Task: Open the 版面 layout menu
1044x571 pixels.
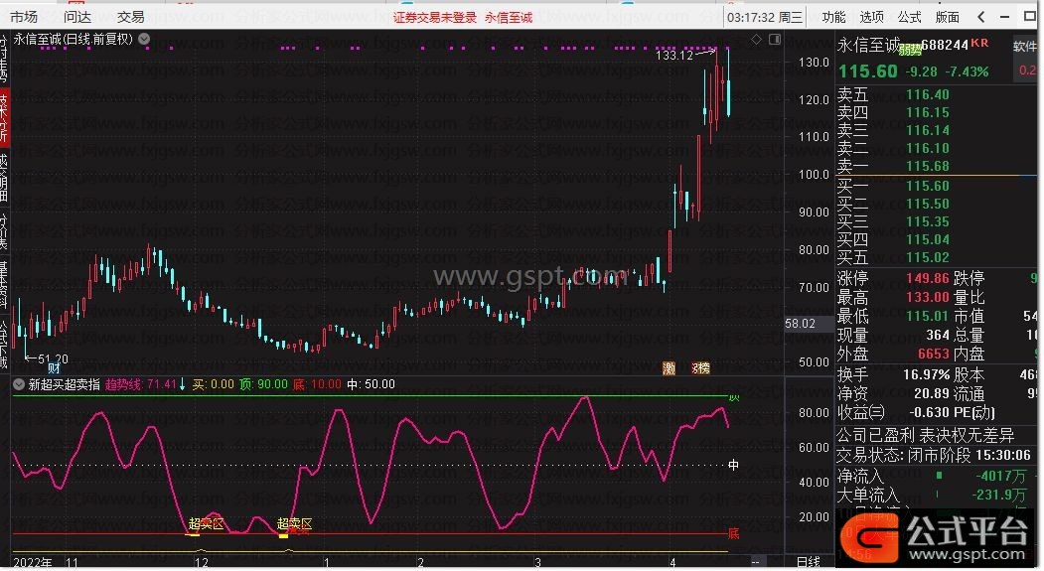Action: (x=947, y=17)
